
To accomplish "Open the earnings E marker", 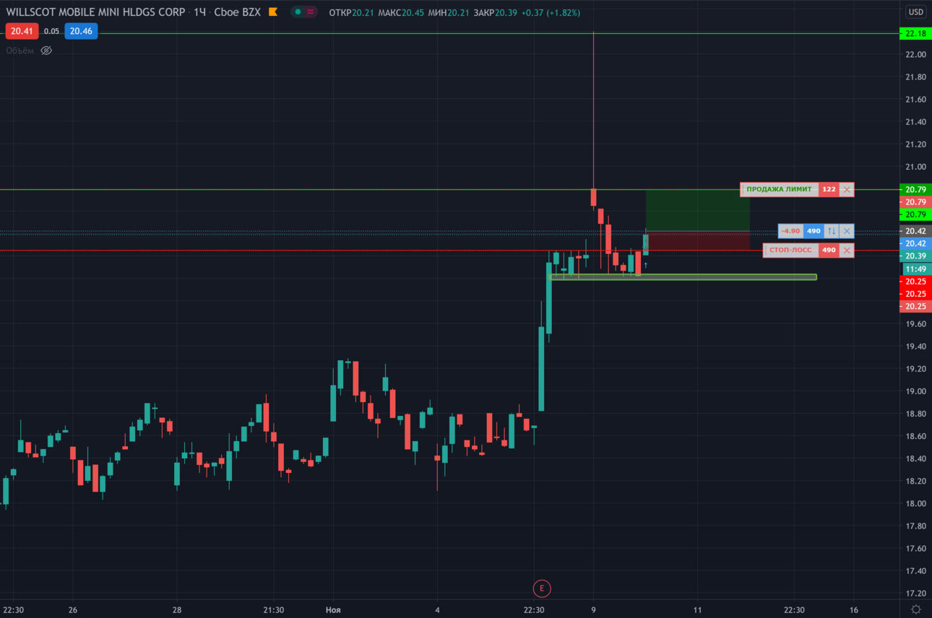I will point(542,588).
